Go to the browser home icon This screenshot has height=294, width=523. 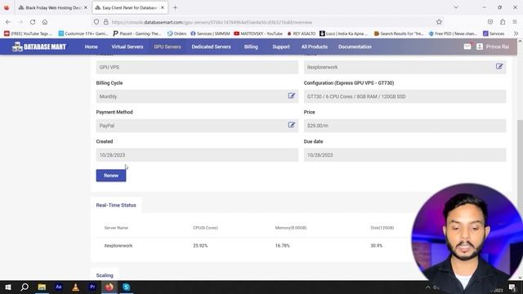pyautogui.click(x=45, y=22)
